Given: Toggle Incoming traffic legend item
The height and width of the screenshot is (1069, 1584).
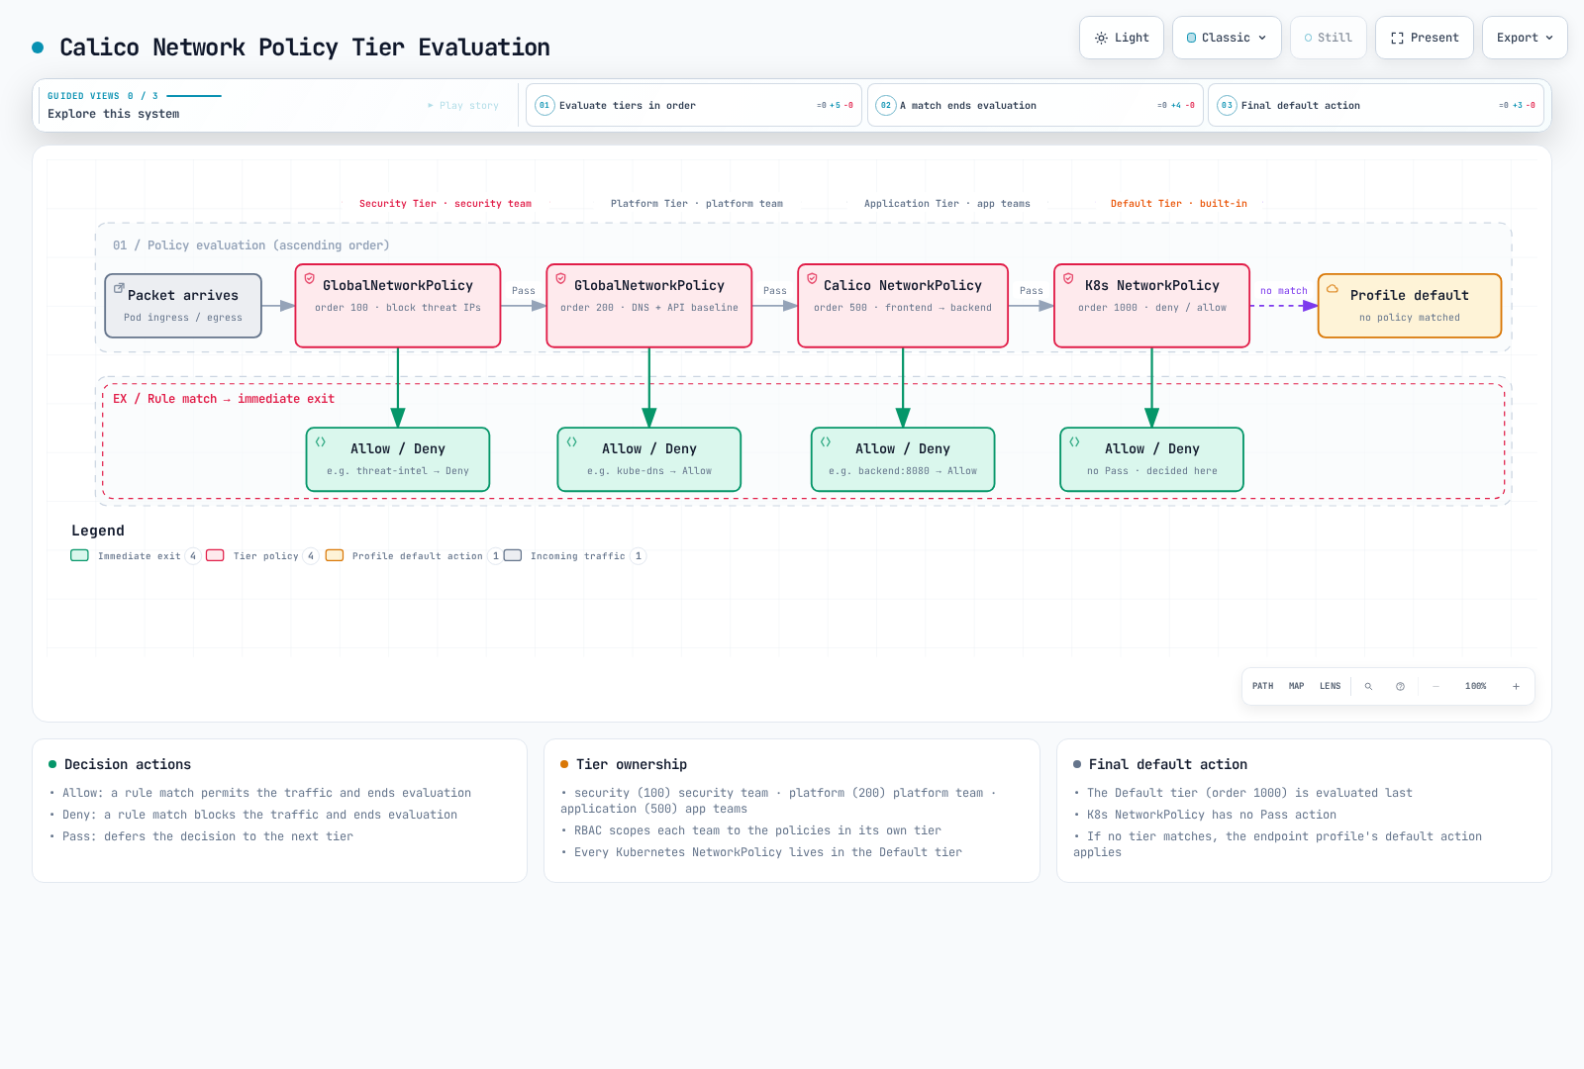Looking at the screenshot, I should click(575, 556).
